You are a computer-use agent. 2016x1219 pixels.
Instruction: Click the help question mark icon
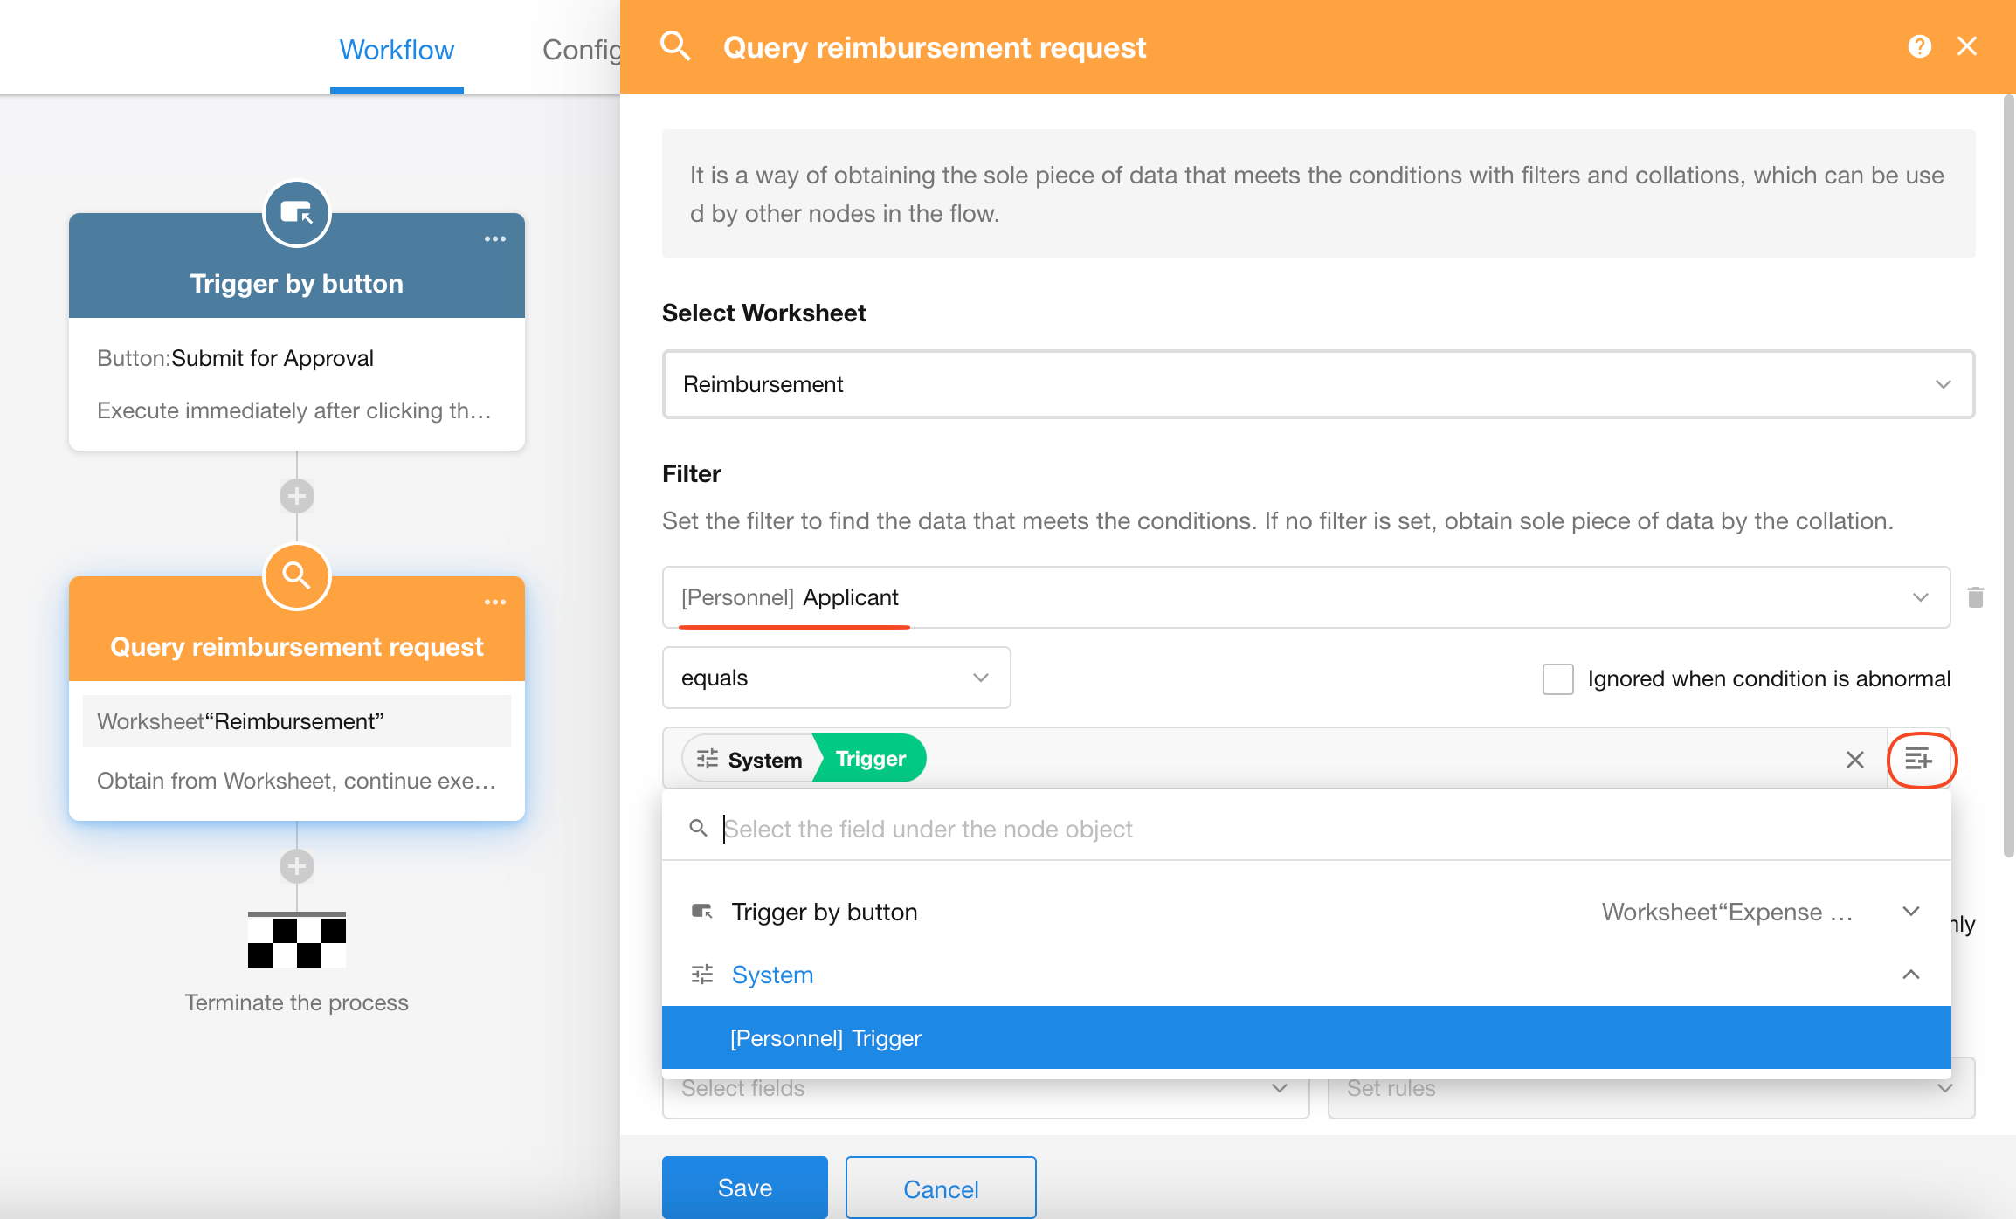(1919, 46)
